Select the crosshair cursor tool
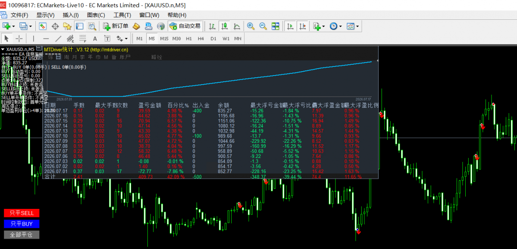Viewport: 517px width, 249px height. pos(19,38)
